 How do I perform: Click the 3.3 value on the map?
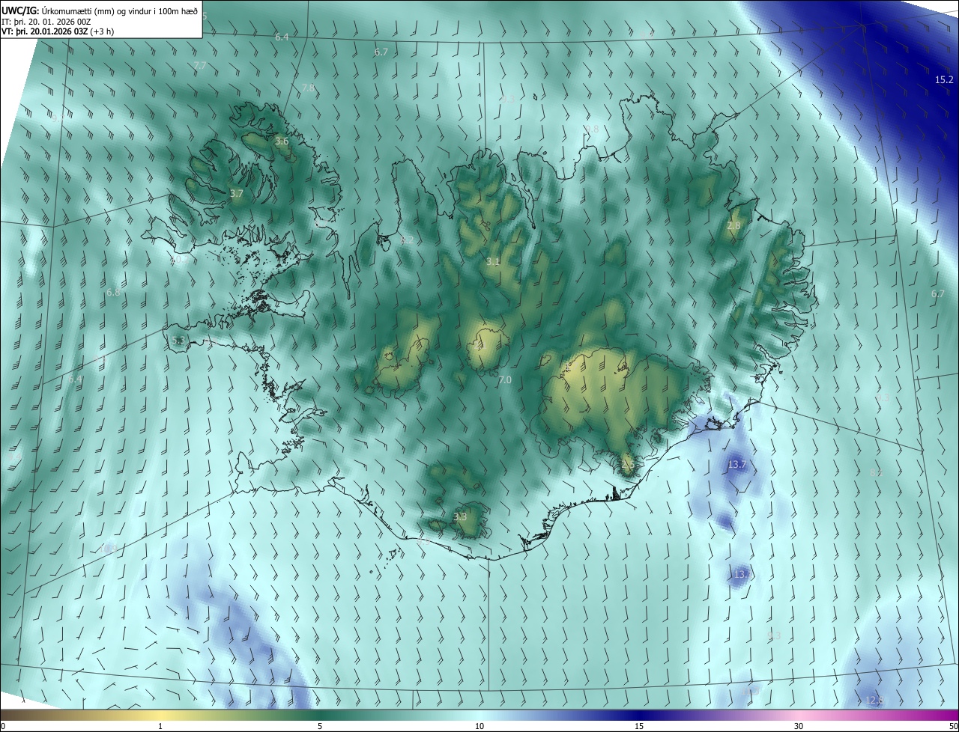click(461, 517)
